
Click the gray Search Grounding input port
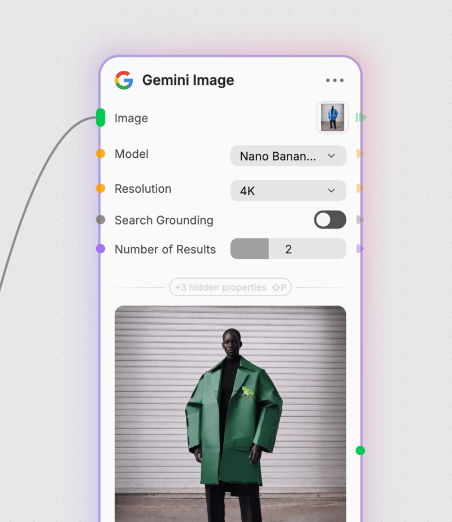click(101, 220)
